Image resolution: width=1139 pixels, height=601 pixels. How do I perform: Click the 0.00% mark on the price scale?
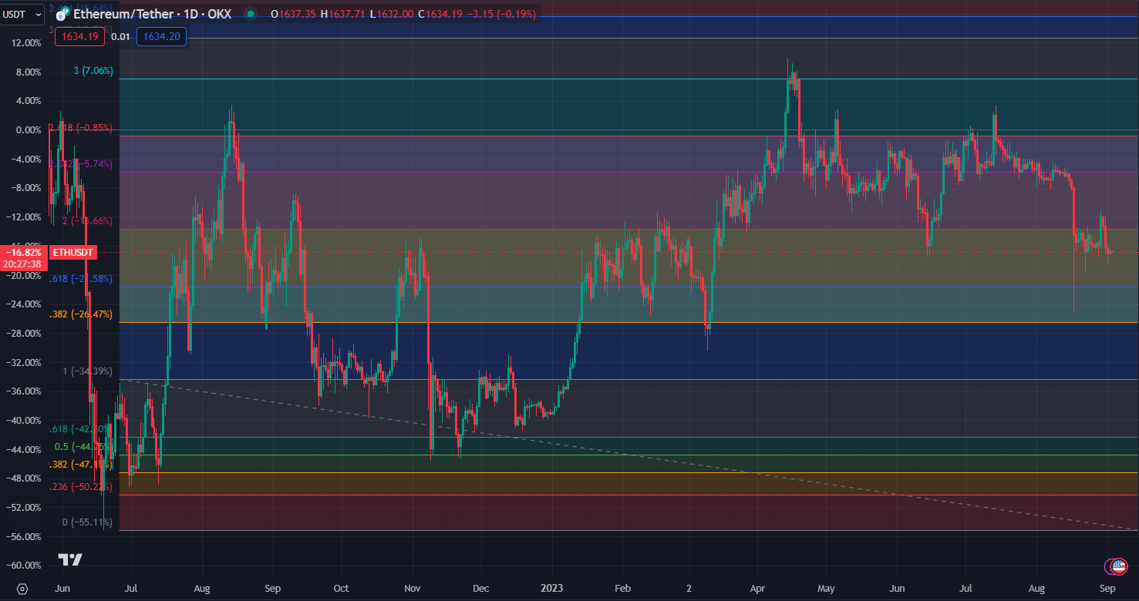coord(28,130)
